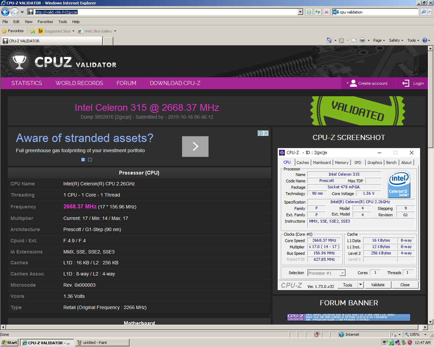Click the blue Help question mark icon
This screenshot has width=434, height=347.
[x=425, y=40]
